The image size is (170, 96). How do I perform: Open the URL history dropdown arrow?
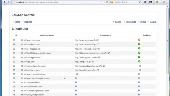(104, 2)
